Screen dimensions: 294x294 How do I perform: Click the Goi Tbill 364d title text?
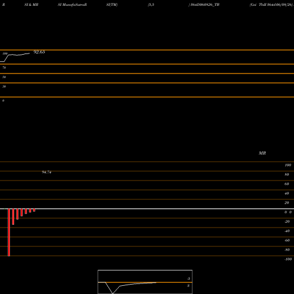(x=272, y=5)
